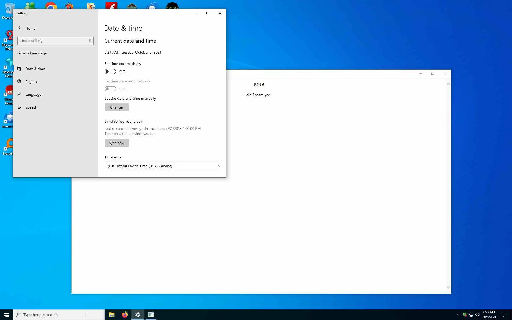Click the Windows Start button
The image size is (512, 320).
click(6, 315)
